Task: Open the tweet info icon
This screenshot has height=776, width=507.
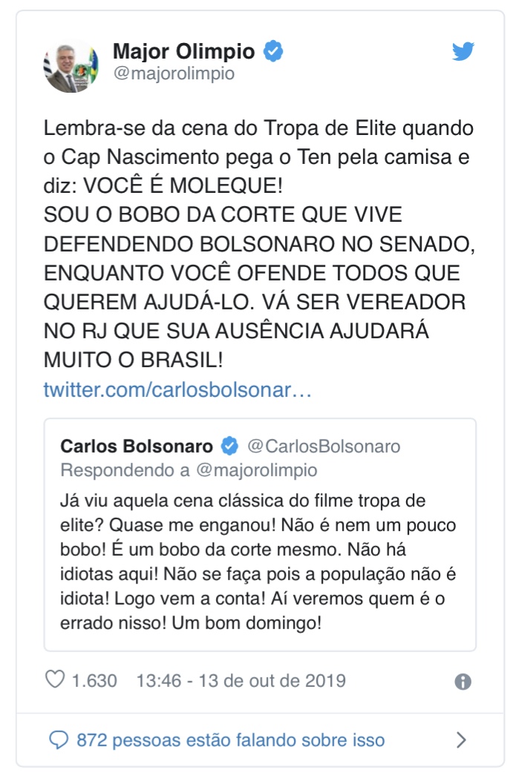Action: (x=462, y=682)
